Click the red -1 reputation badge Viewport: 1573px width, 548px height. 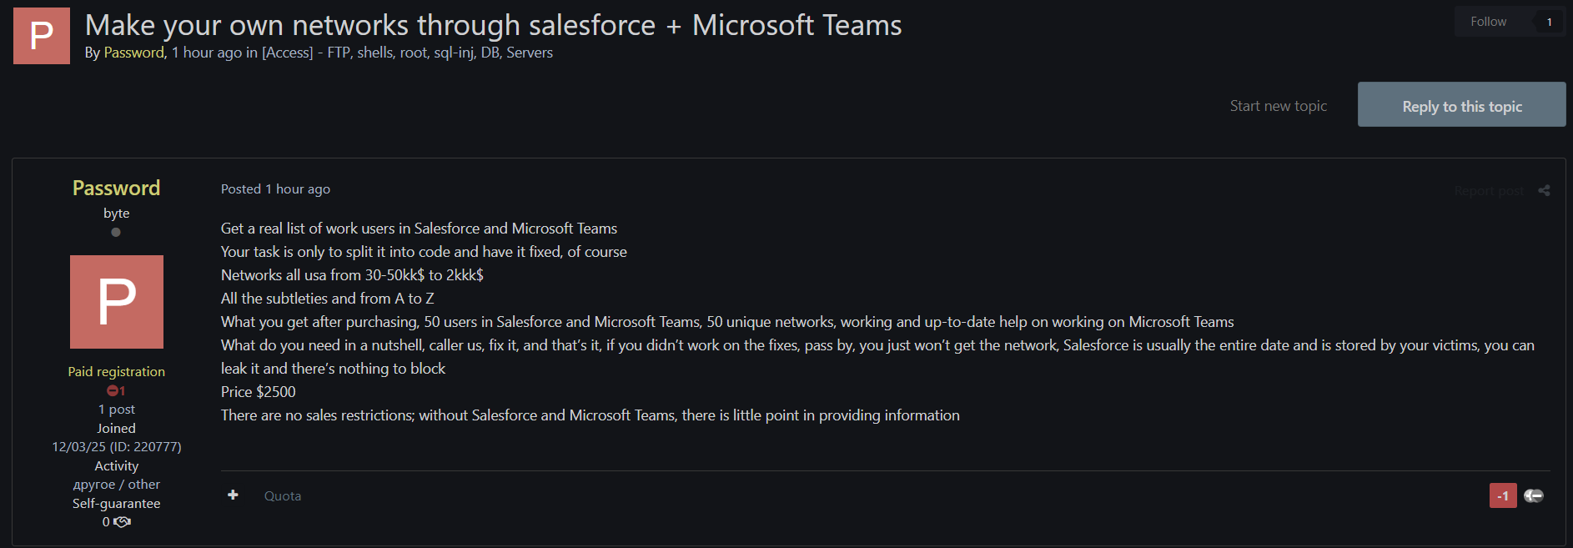pyautogui.click(x=1502, y=495)
